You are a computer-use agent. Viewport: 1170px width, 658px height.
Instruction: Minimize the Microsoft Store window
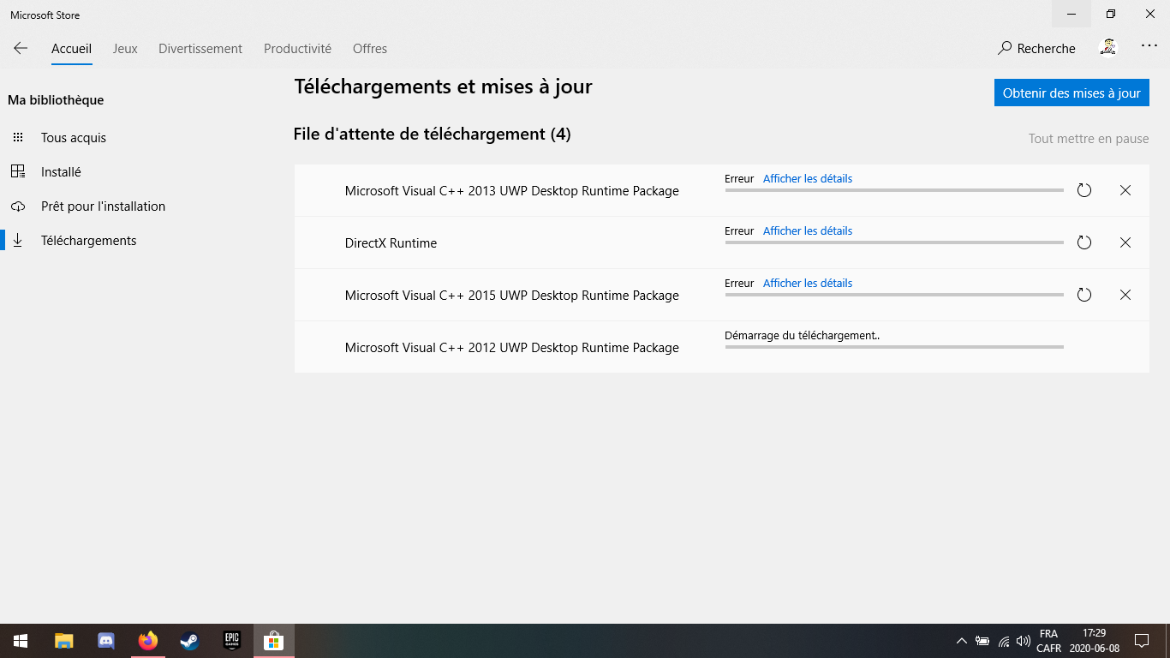point(1072,14)
